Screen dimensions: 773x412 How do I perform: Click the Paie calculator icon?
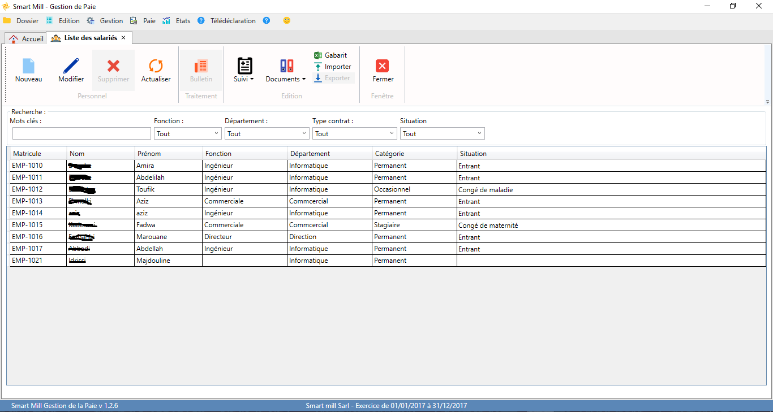(134, 20)
